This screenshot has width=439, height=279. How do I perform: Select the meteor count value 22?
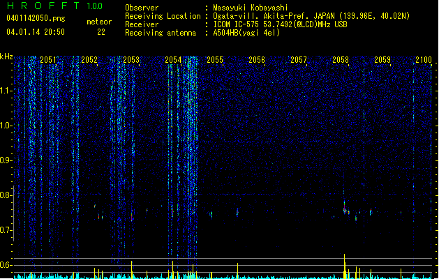pyautogui.click(x=101, y=32)
